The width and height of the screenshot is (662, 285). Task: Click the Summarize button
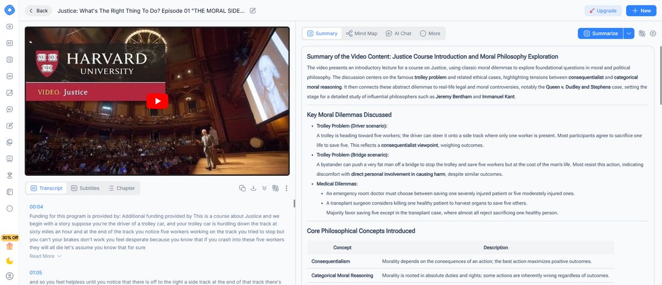600,34
